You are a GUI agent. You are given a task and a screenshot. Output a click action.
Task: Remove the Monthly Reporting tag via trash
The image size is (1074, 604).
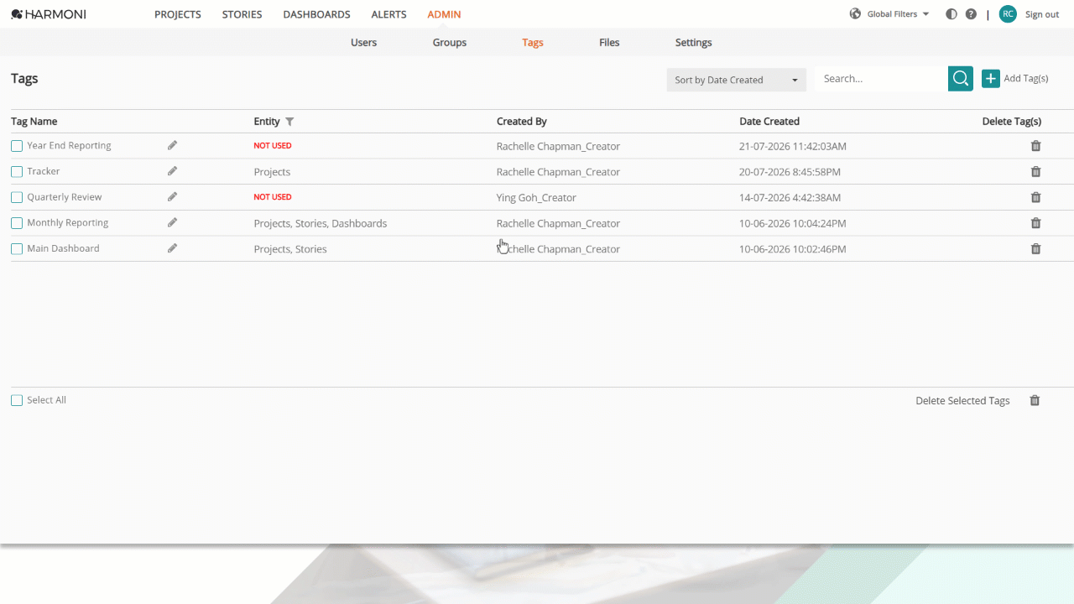[x=1035, y=223]
